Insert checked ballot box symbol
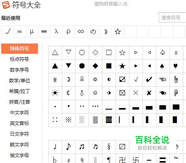This screenshot has height=163, width=186. 122,80
